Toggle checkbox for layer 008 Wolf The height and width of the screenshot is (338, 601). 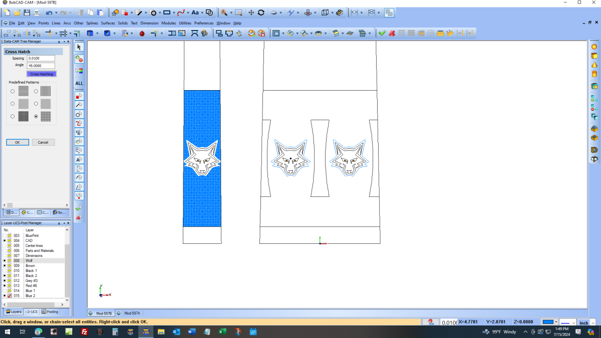[5, 261]
